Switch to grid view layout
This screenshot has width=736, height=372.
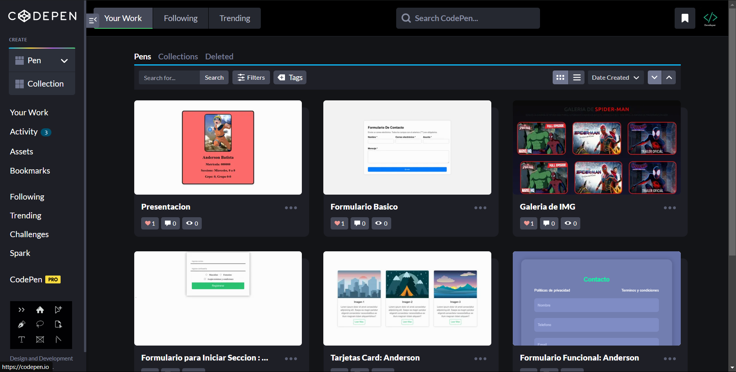coord(560,77)
